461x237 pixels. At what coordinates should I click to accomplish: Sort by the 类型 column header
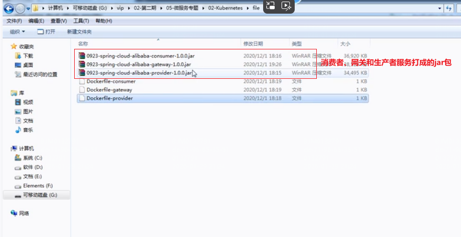pos(297,44)
